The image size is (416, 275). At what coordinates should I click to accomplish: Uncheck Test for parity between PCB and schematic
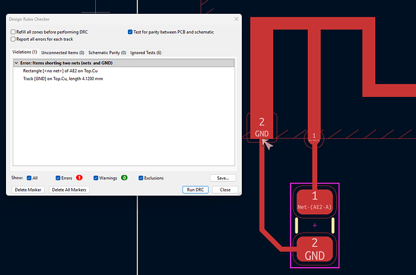[x=130, y=31]
